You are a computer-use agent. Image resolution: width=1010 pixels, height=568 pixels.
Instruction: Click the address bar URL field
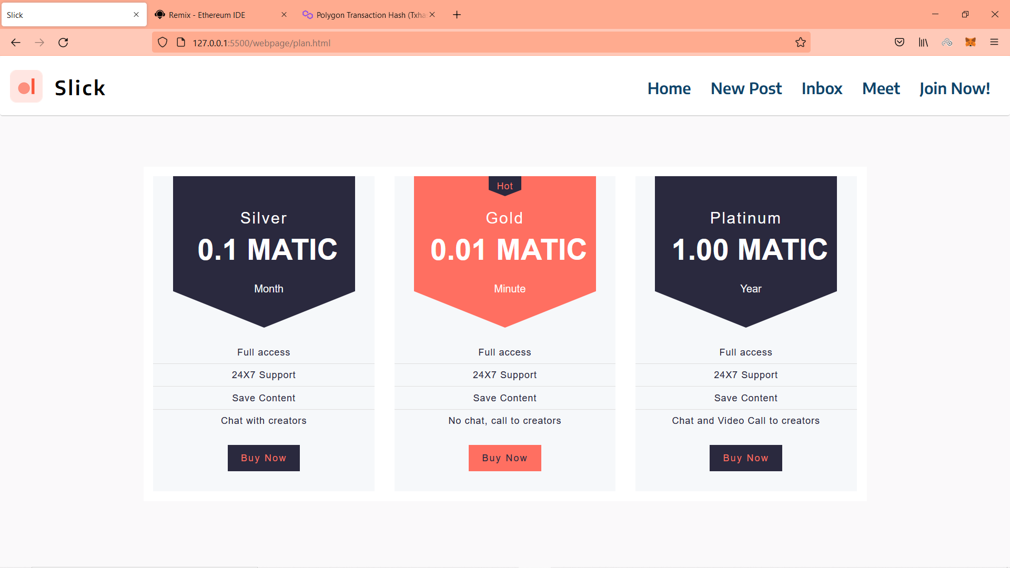pyautogui.click(x=473, y=43)
